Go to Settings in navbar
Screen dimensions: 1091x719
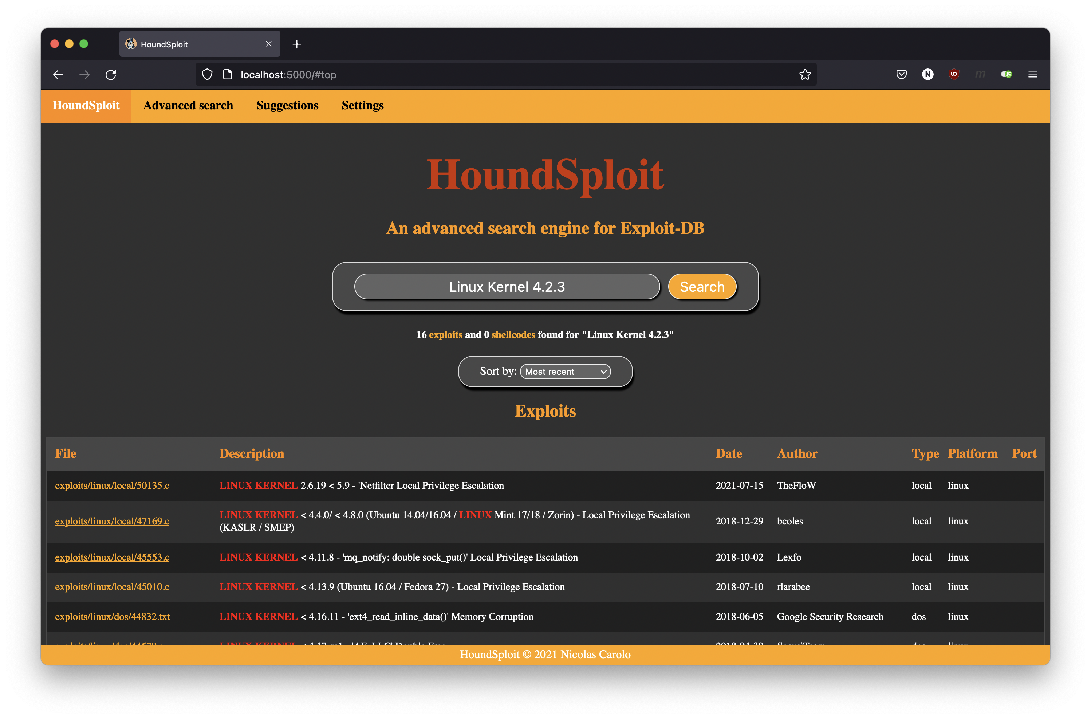363,106
